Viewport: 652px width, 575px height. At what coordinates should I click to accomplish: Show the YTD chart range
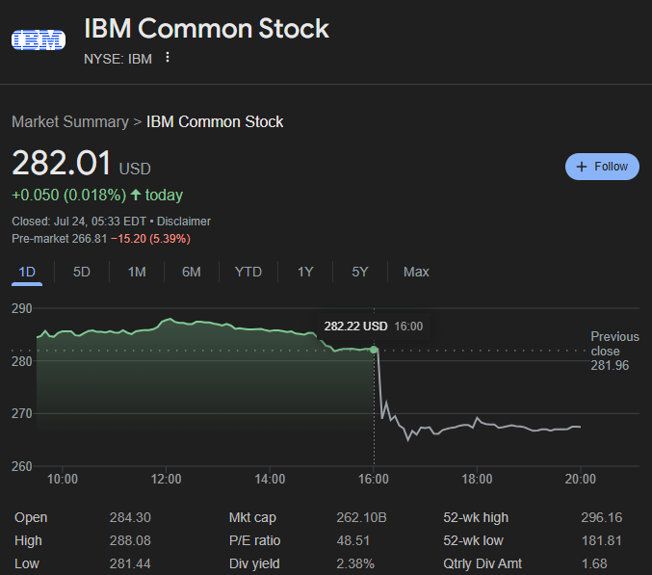[248, 272]
